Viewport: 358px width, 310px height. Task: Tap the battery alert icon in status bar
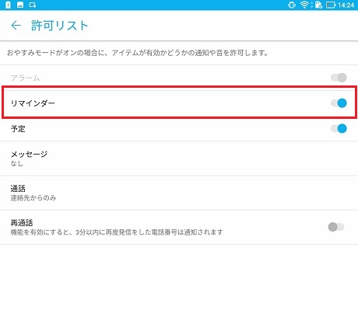pos(8,5)
